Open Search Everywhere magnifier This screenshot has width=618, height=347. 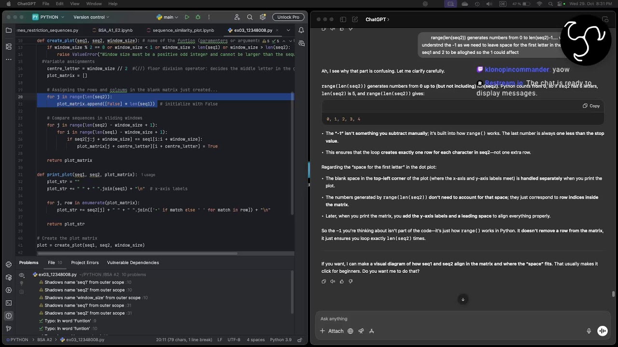250,17
